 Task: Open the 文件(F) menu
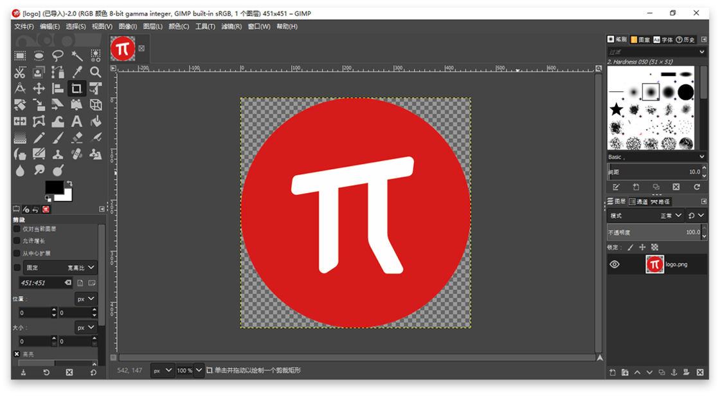[x=24, y=26]
